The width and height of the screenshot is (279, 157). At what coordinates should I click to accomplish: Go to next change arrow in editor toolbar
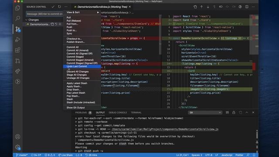(x=208, y=7)
